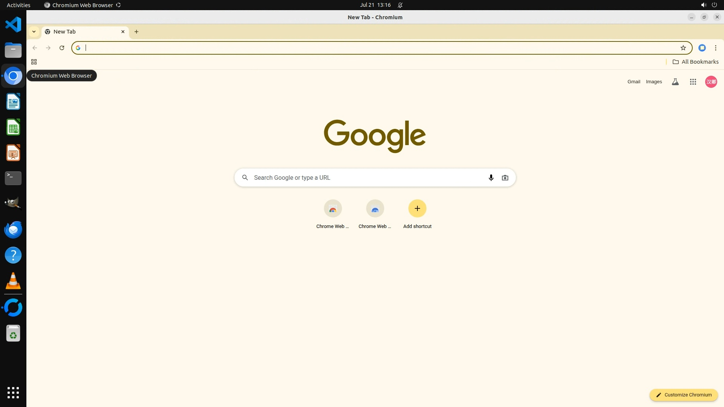Image resolution: width=724 pixels, height=407 pixels.
Task: Open Chromium three-dot menu
Action: [x=715, y=48]
